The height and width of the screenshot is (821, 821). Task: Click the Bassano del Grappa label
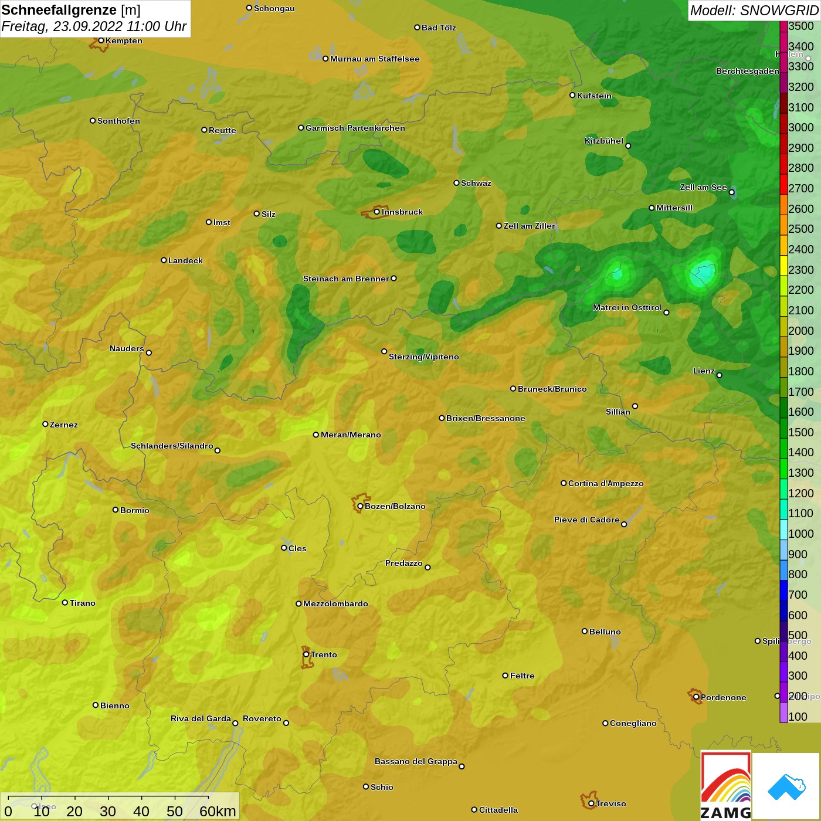416,761
